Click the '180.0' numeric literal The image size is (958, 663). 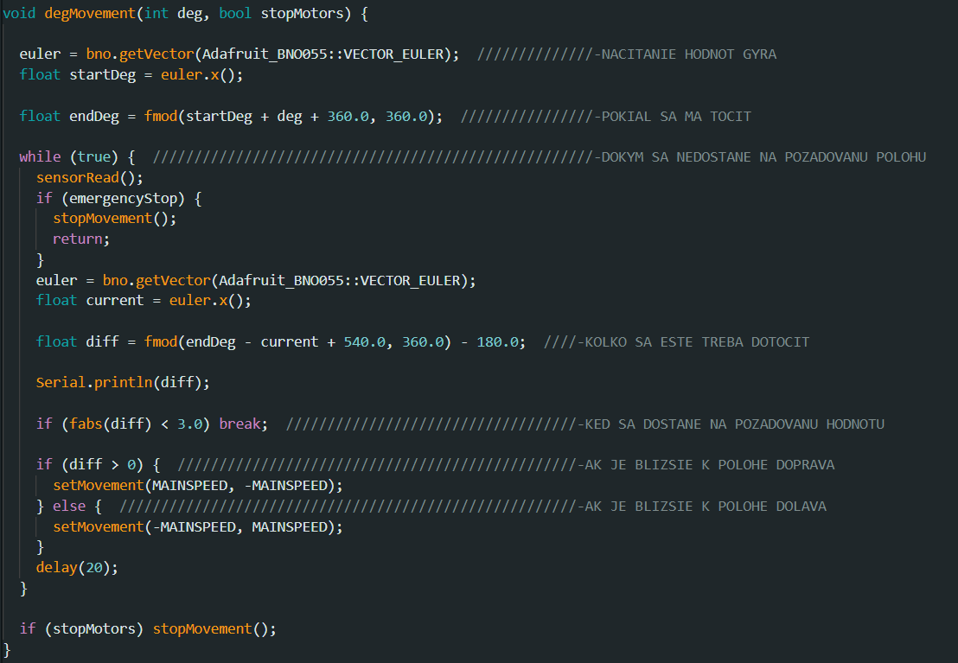(497, 341)
